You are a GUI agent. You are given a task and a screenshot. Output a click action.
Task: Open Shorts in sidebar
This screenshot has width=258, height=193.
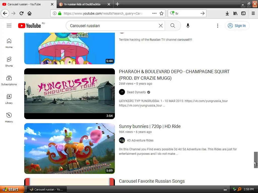[9, 62]
